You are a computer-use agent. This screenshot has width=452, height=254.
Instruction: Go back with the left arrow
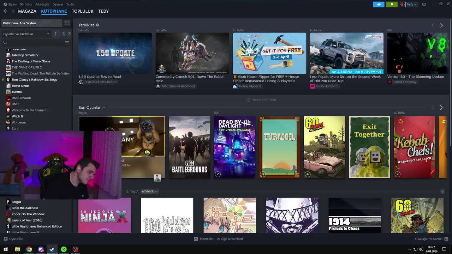pyautogui.click(x=5, y=11)
